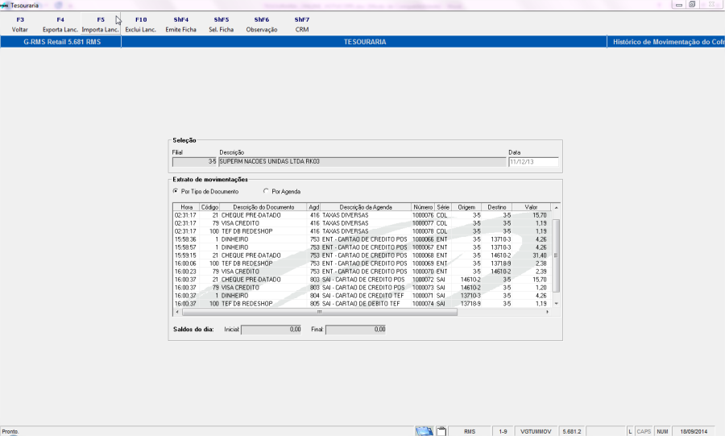Screen dimensions: 725x436
Task: Click the Origem column header
Action: click(466, 207)
